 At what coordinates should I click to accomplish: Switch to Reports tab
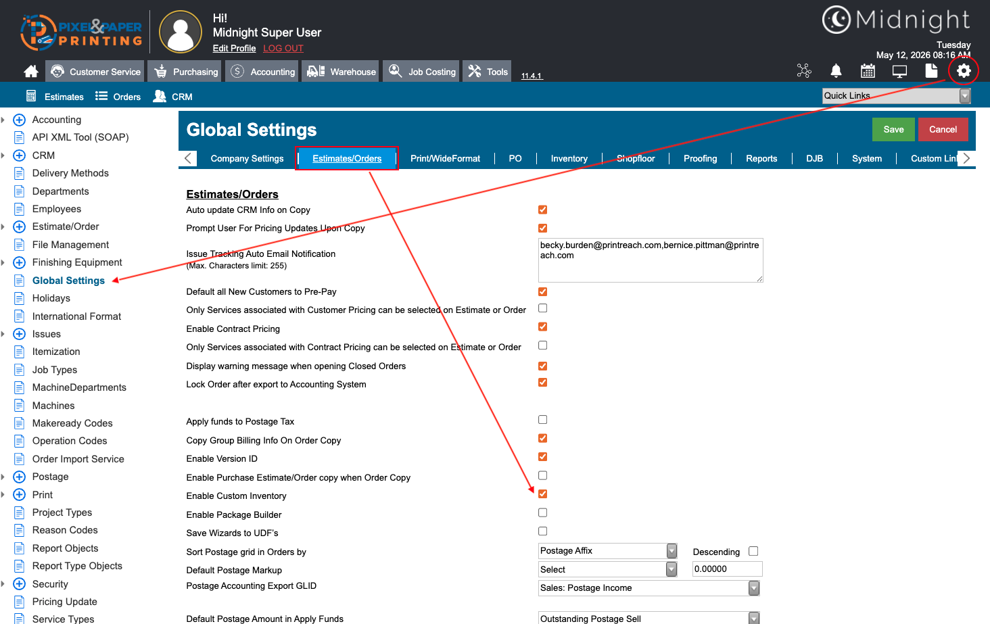(x=761, y=158)
